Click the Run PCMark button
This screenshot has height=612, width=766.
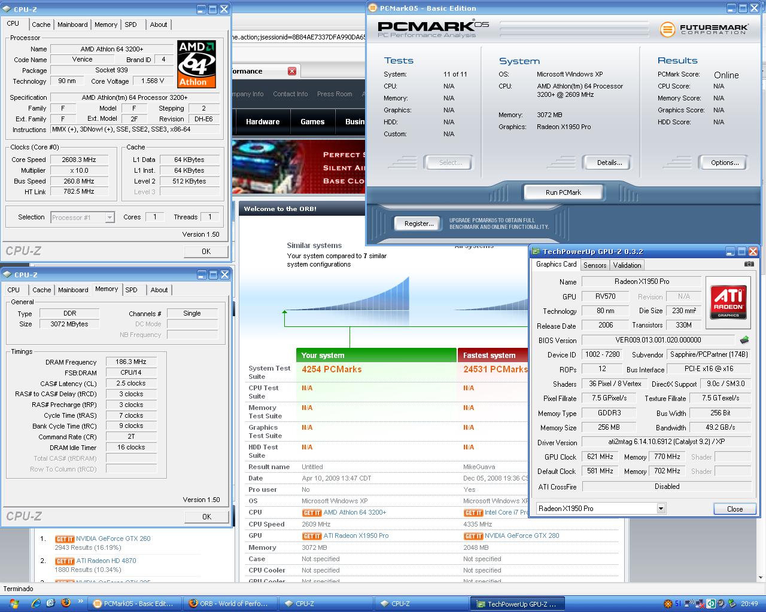(x=563, y=192)
